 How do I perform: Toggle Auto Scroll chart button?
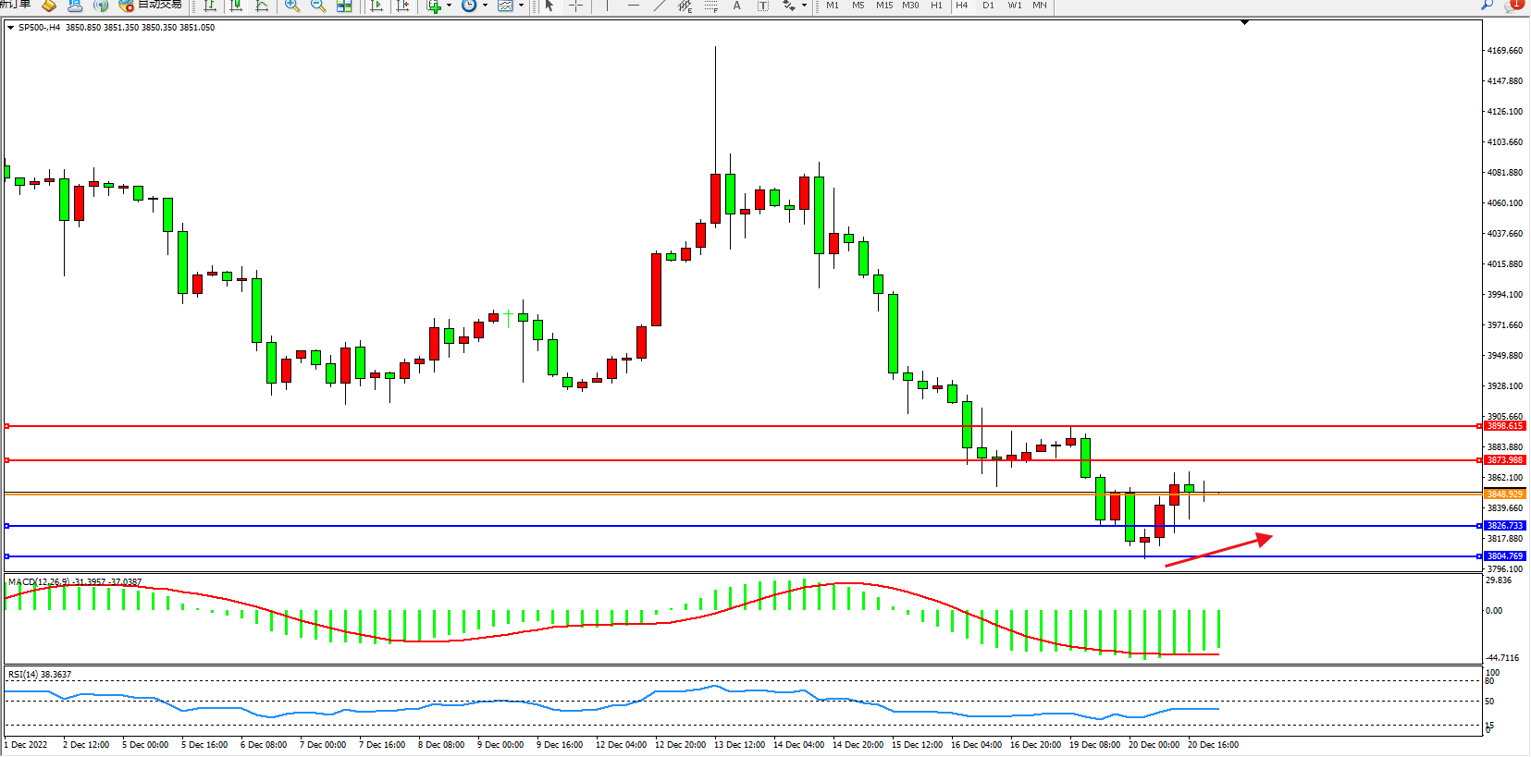(x=377, y=6)
